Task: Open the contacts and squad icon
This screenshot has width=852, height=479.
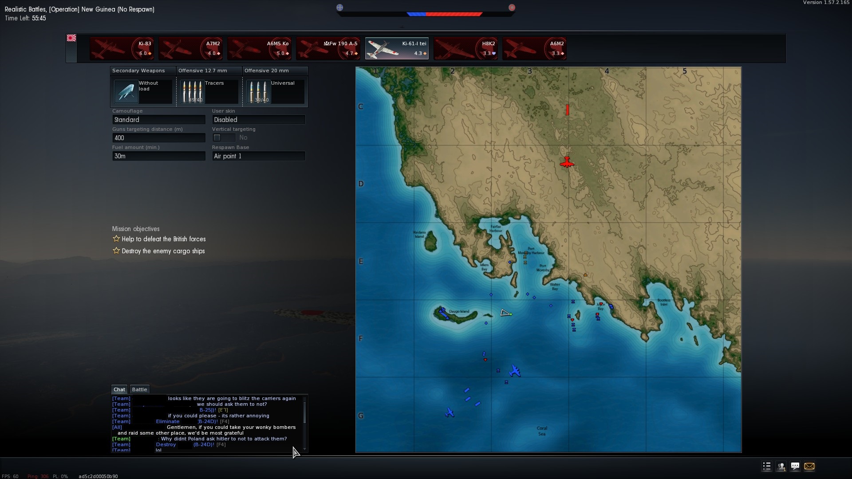Action: [x=781, y=466]
